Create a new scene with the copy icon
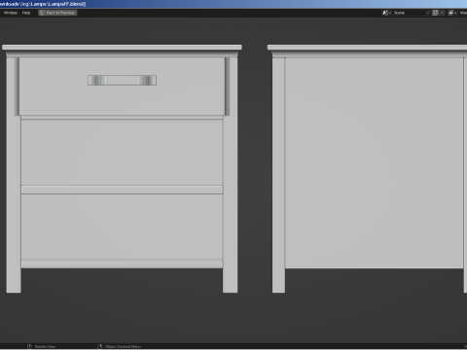This screenshot has width=467, height=350. (x=435, y=13)
